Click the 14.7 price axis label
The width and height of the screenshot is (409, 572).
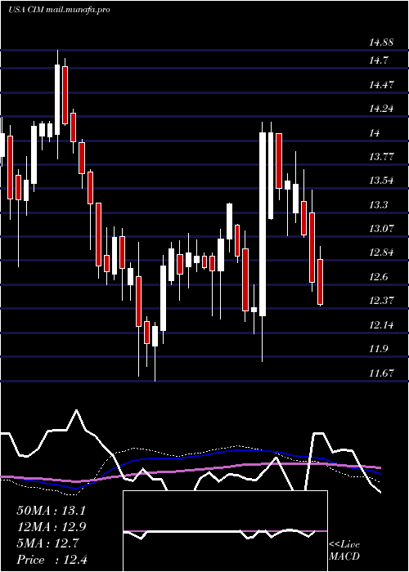tap(378, 60)
